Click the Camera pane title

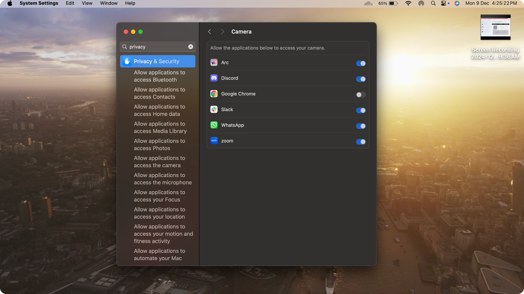click(x=241, y=32)
